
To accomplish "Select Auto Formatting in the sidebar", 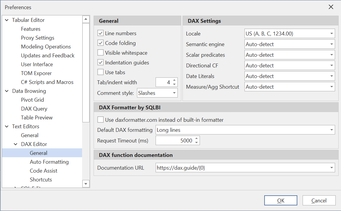I will (49, 162).
